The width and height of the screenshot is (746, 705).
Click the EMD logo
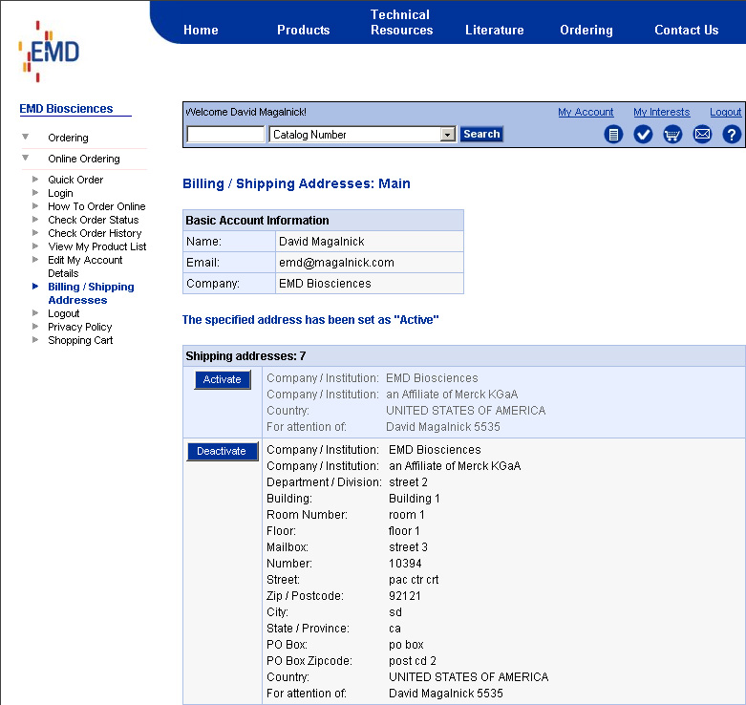click(x=49, y=52)
